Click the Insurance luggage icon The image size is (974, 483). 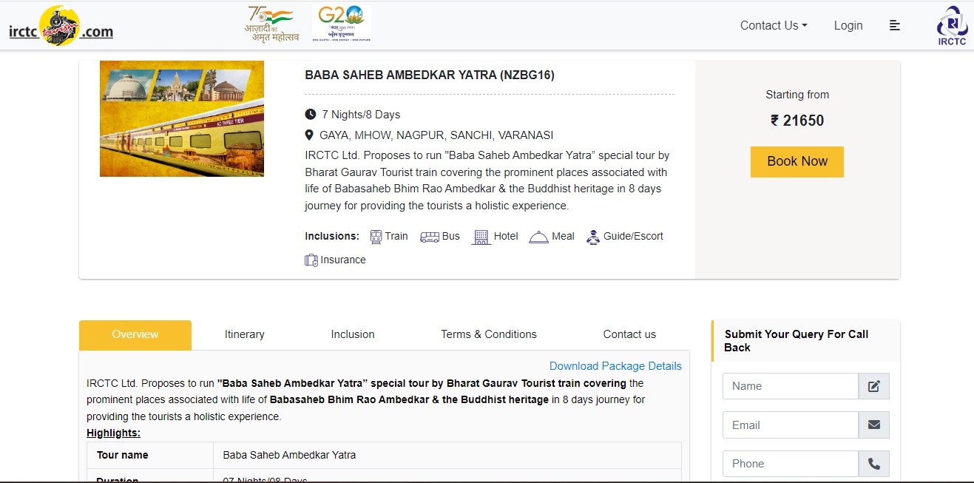[311, 260]
